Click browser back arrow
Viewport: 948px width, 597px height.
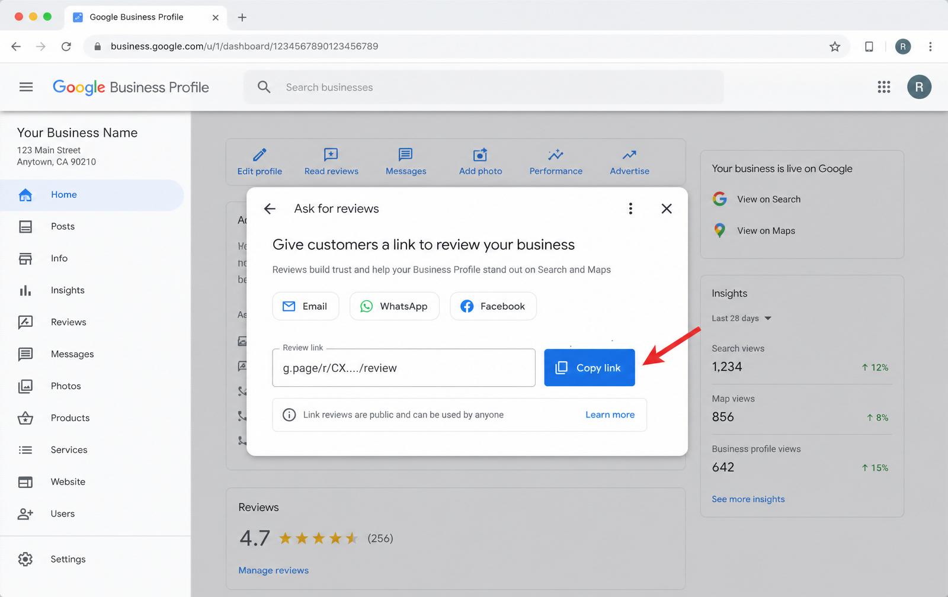16,46
